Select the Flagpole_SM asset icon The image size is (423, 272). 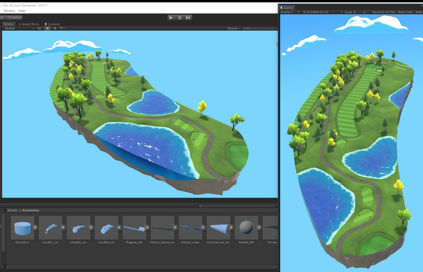pyautogui.click(x=135, y=228)
